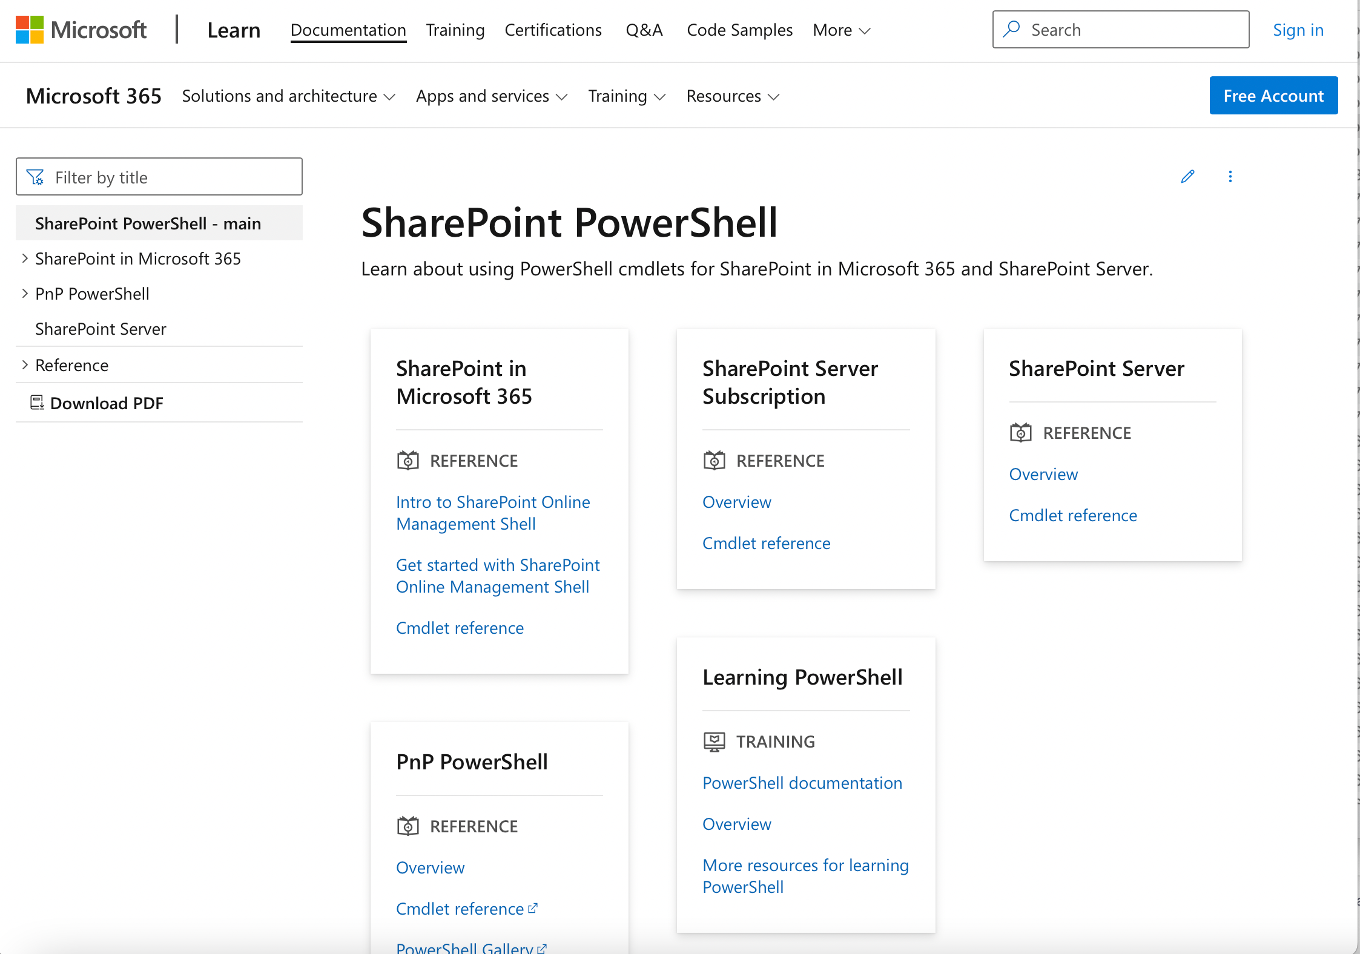Click the Microsoft 365 brand link

coord(94,96)
